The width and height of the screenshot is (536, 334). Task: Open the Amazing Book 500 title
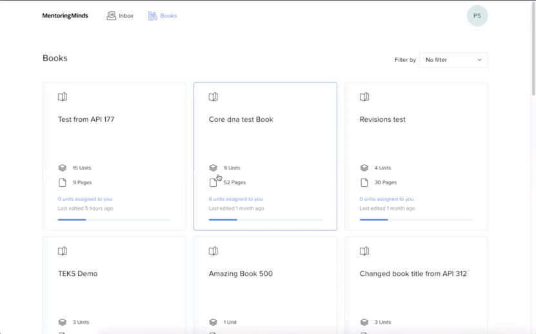pos(241,273)
